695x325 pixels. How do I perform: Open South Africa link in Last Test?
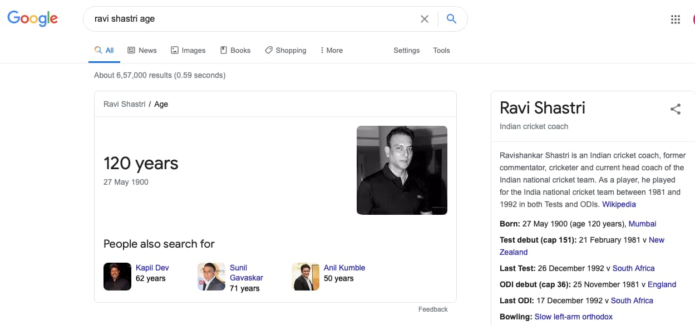point(633,268)
